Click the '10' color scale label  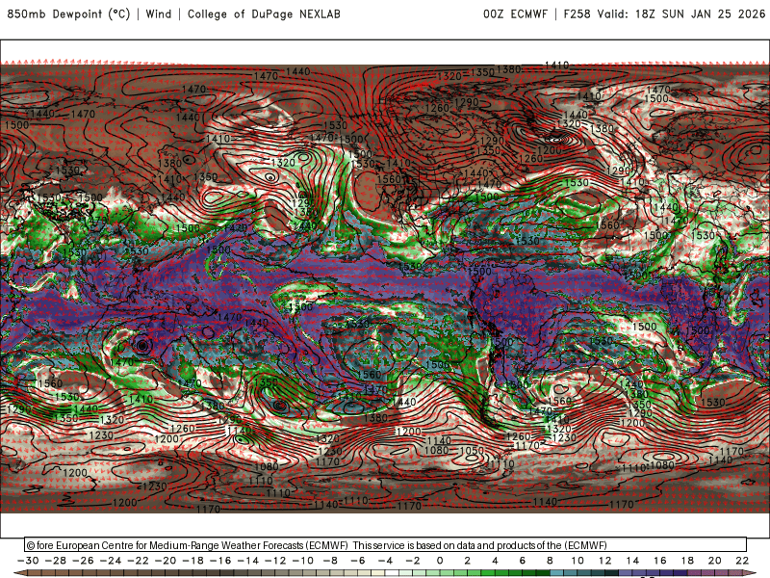[x=577, y=561]
